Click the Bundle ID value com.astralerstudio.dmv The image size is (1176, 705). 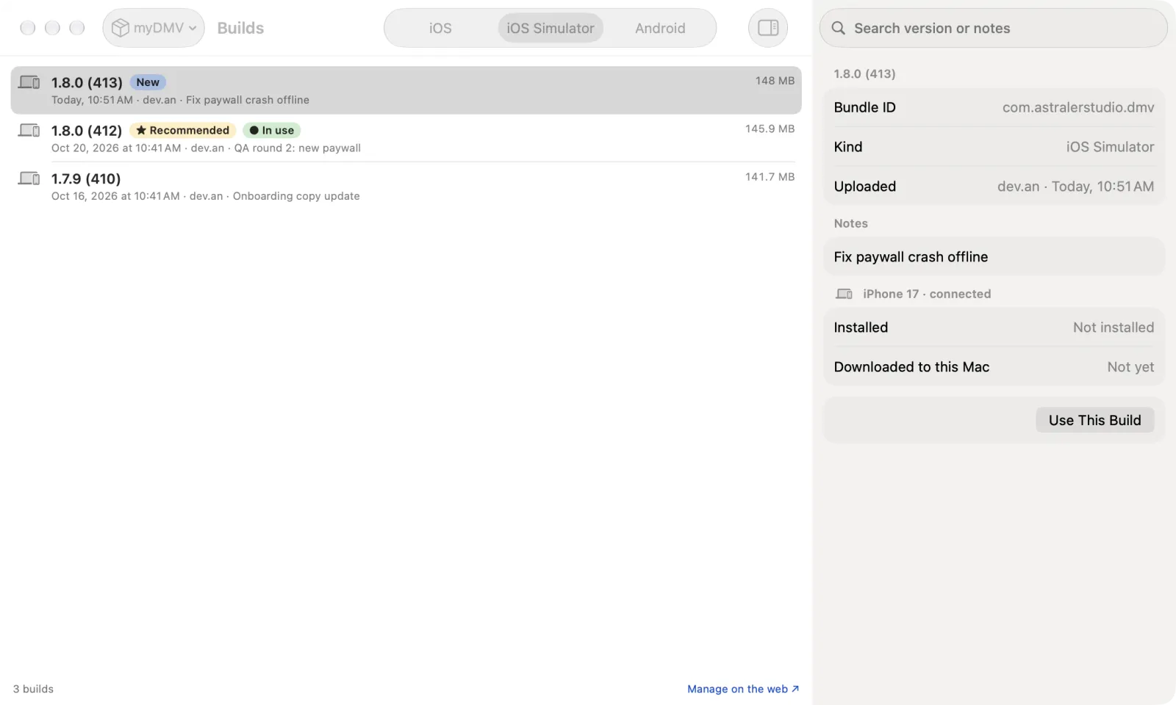tap(1078, 107)
